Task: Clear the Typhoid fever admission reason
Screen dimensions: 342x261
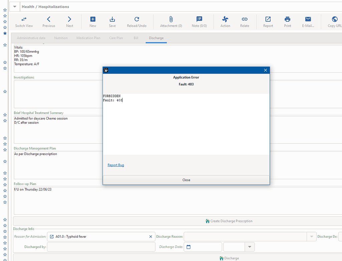Action: coord(151,237)
